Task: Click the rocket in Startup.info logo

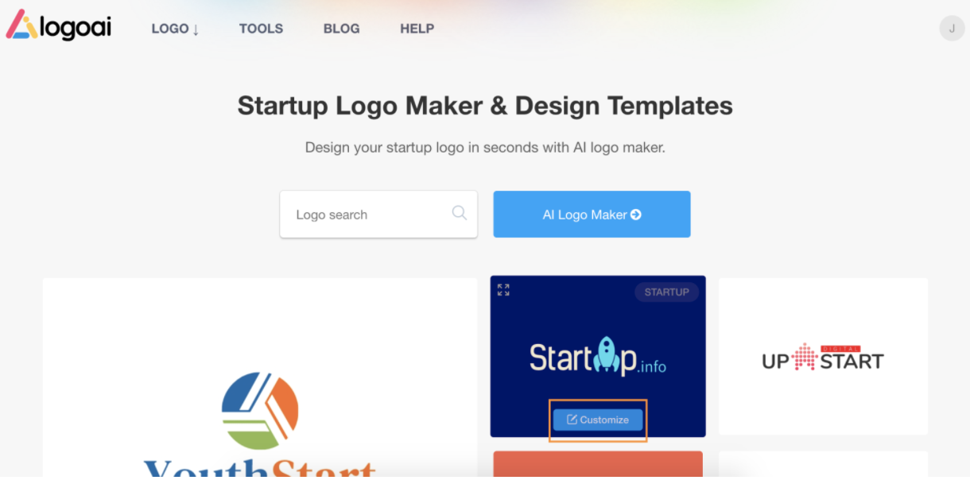Action: click(x=605, y=354)
